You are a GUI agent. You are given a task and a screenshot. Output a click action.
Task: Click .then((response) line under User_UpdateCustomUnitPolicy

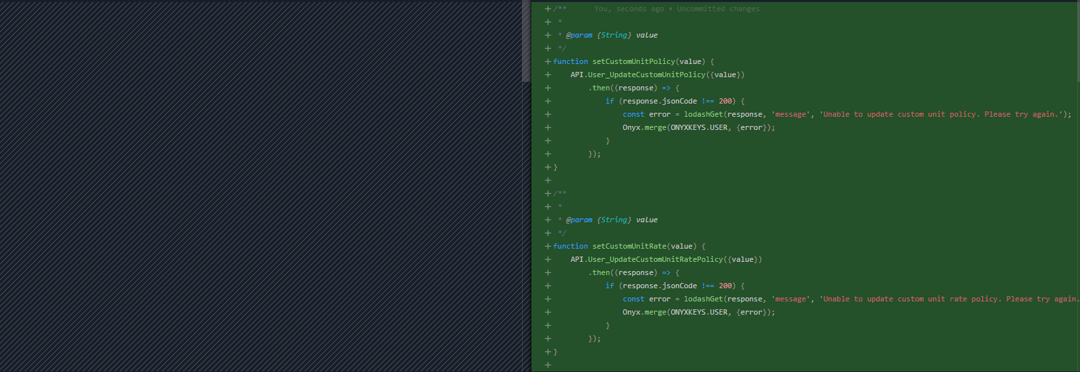(x=634, y=88)
